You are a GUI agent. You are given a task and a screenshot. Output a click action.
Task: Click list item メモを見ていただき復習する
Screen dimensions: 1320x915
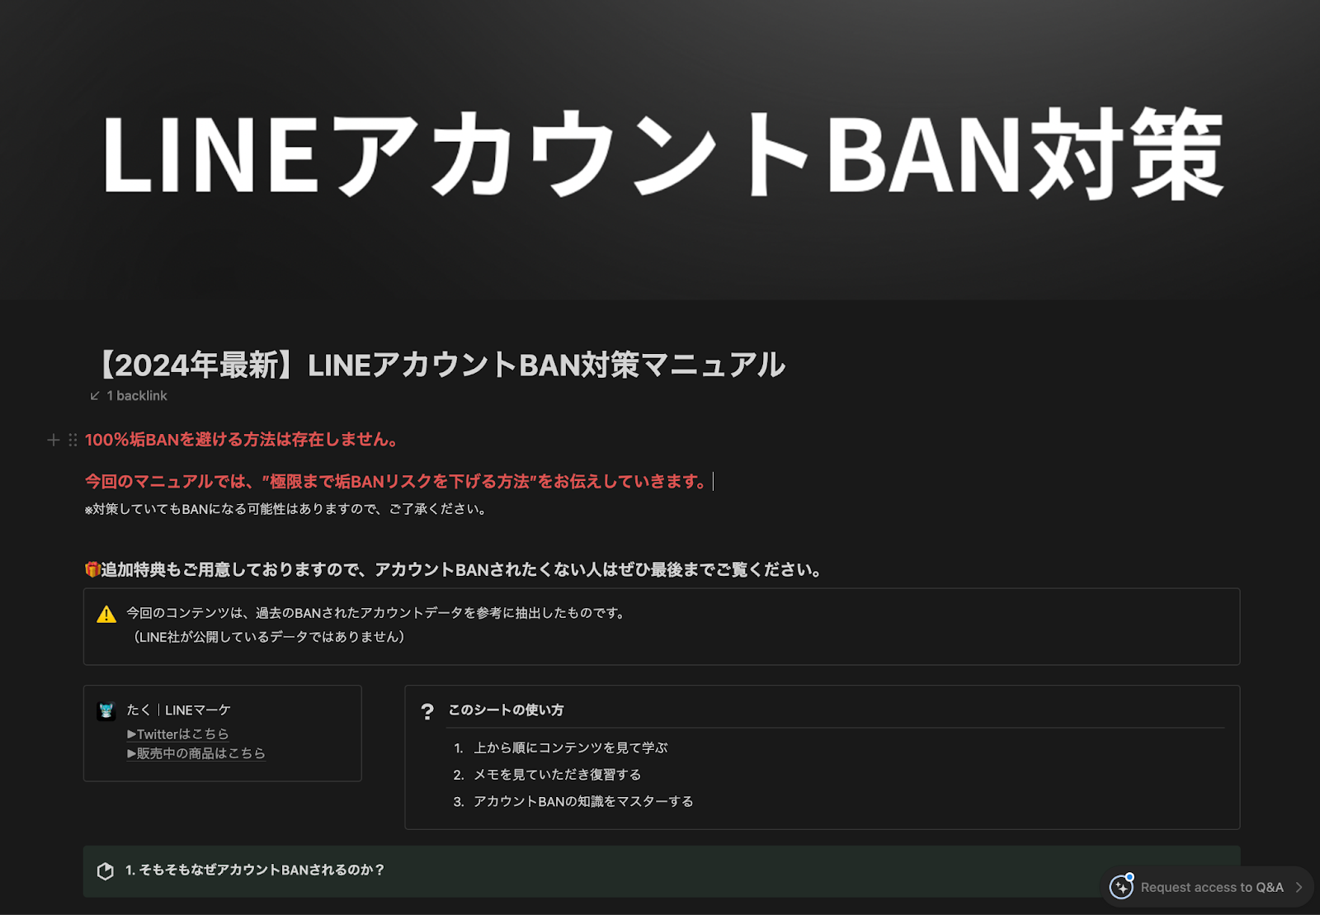click(x=557, y=775)
